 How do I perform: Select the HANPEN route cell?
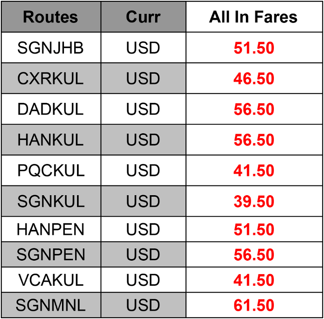pyautogui.click(x=51, y=230)
